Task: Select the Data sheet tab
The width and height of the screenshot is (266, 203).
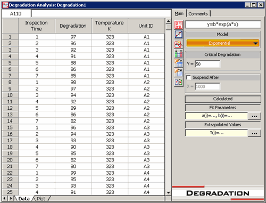Action: tap(24, 199)
